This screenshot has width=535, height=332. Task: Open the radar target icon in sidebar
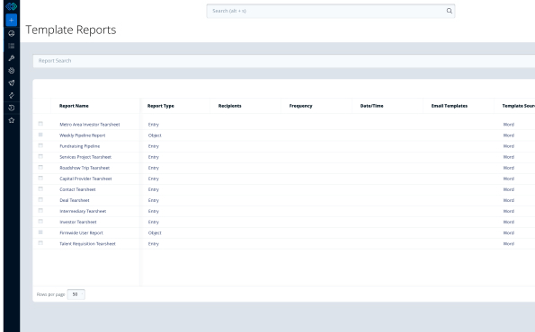click(x=12, y=71)
